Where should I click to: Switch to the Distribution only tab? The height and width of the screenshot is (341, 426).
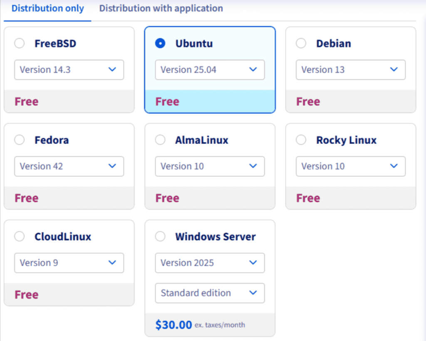pyautogui.click(x=47, y=8)
